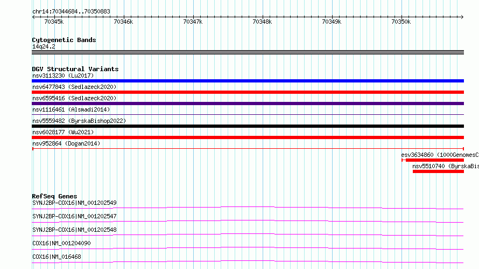479x269 pixels.
Task: Select the SYNJ2BP-COX16|NM_001202547 transcript label
Action: tap(74, 216)
